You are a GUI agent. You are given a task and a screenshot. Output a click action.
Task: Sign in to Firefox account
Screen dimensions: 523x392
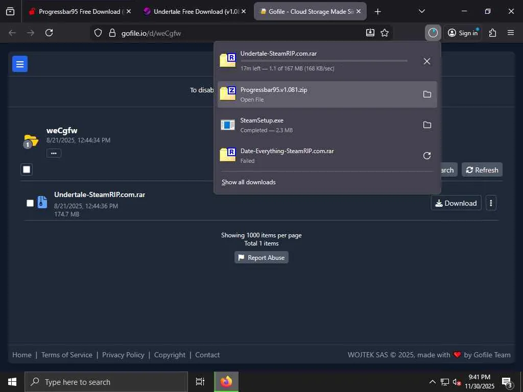pyautogui.click(x=463, y=33)
